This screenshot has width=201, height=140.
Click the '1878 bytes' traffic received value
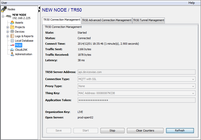pos(84,55)
